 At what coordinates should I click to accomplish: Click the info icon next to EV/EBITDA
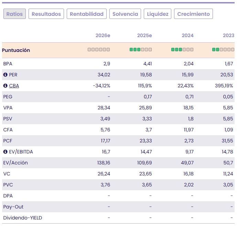click(5, 152)
